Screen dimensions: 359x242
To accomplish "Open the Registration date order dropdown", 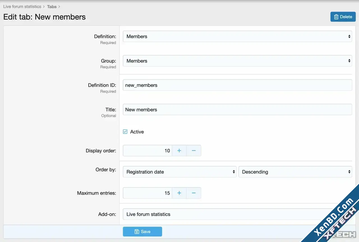I will pos(180,172).
